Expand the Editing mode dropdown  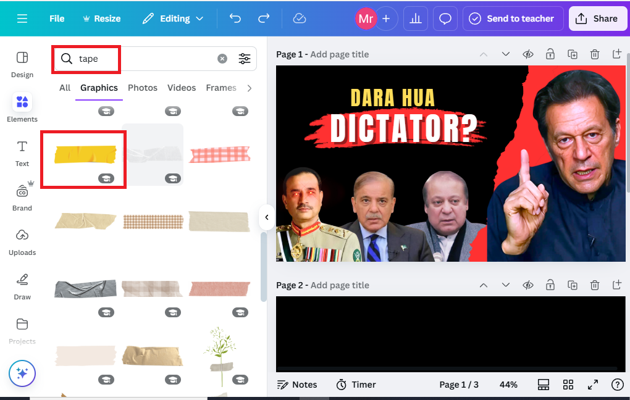173,19
